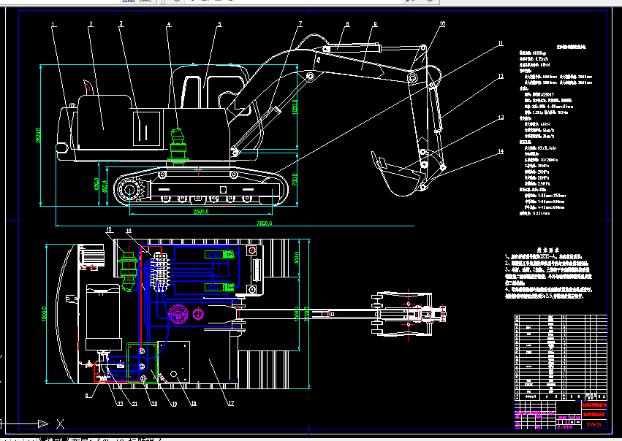Select the upper green control valve in plan view
The height and width of the screenshot is (441, 622).
pos(219,254)
